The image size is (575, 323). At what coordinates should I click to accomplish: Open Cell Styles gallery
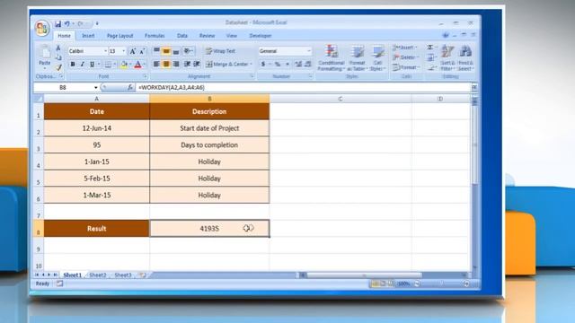click(x=377, y=57)
